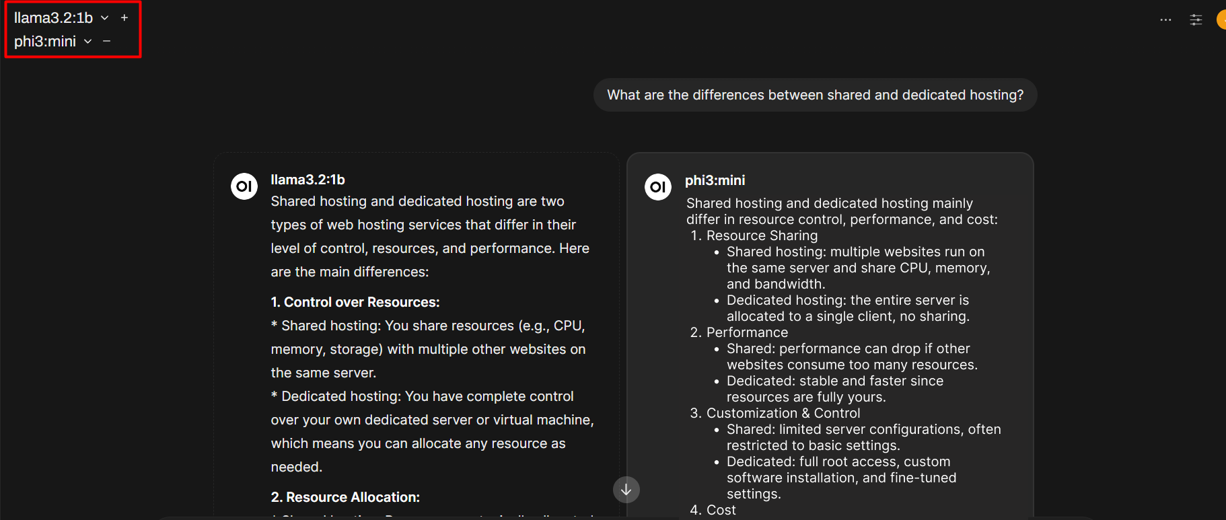Image resolution: width=1226 pixels, height=520 pixels.
Task: Open the three-dot more options menu
Action: pos(1165,20)
